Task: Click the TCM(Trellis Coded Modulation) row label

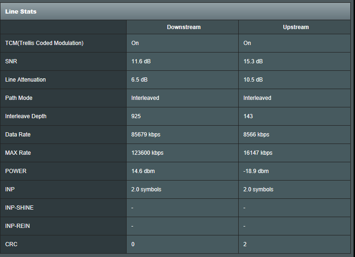Action: 44,43
